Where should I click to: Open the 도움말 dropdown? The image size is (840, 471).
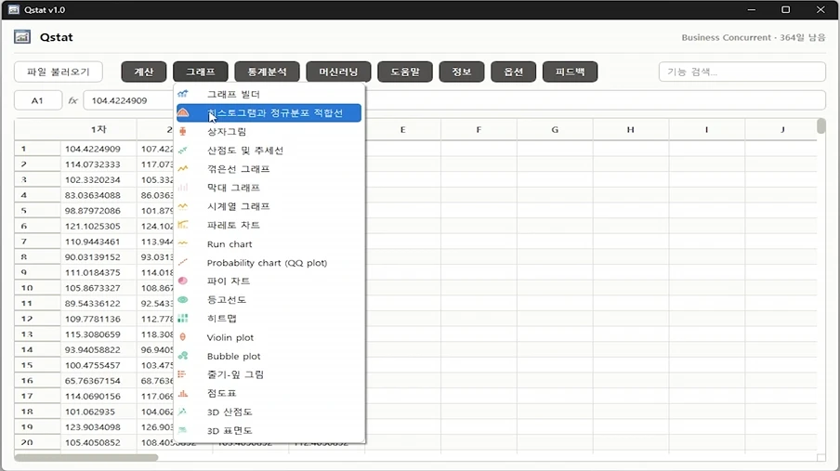pyautogui.click(x=405, y=72)
